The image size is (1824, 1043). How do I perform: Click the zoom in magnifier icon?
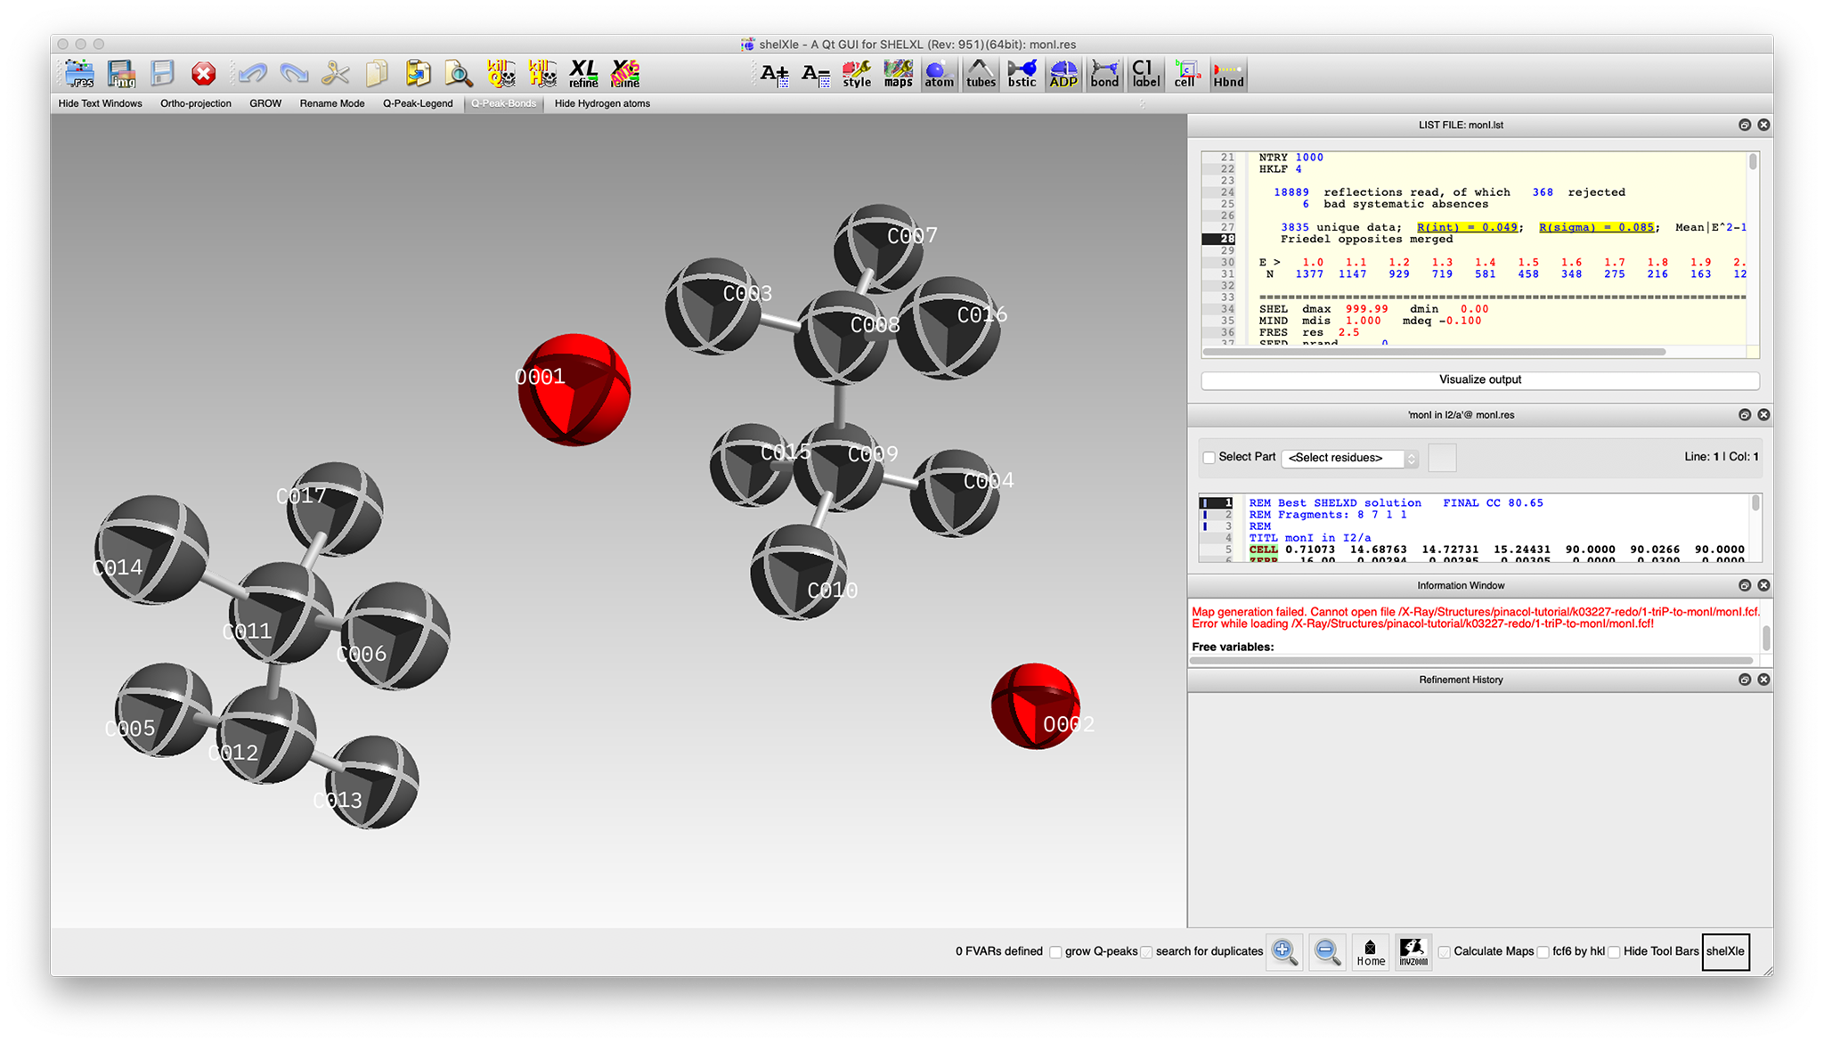click(1284, 952)
